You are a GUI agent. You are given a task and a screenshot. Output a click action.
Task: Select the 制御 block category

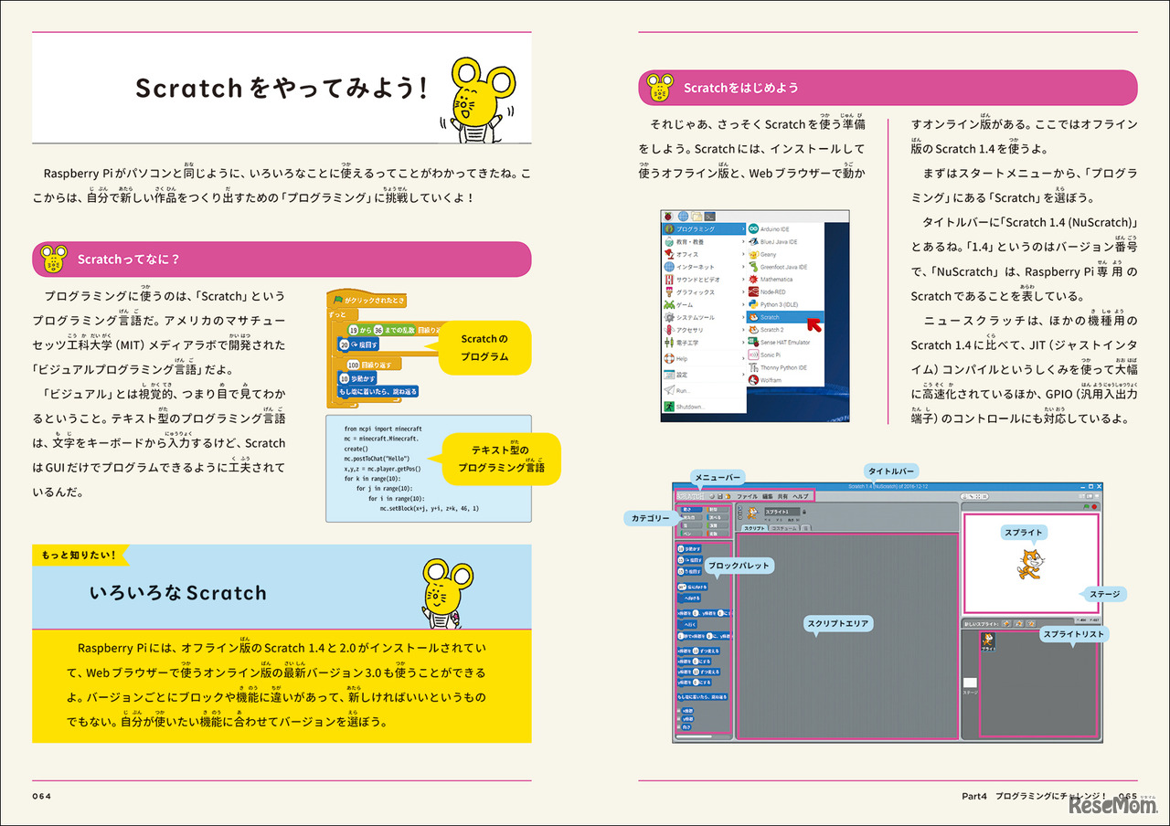[716, 508]
